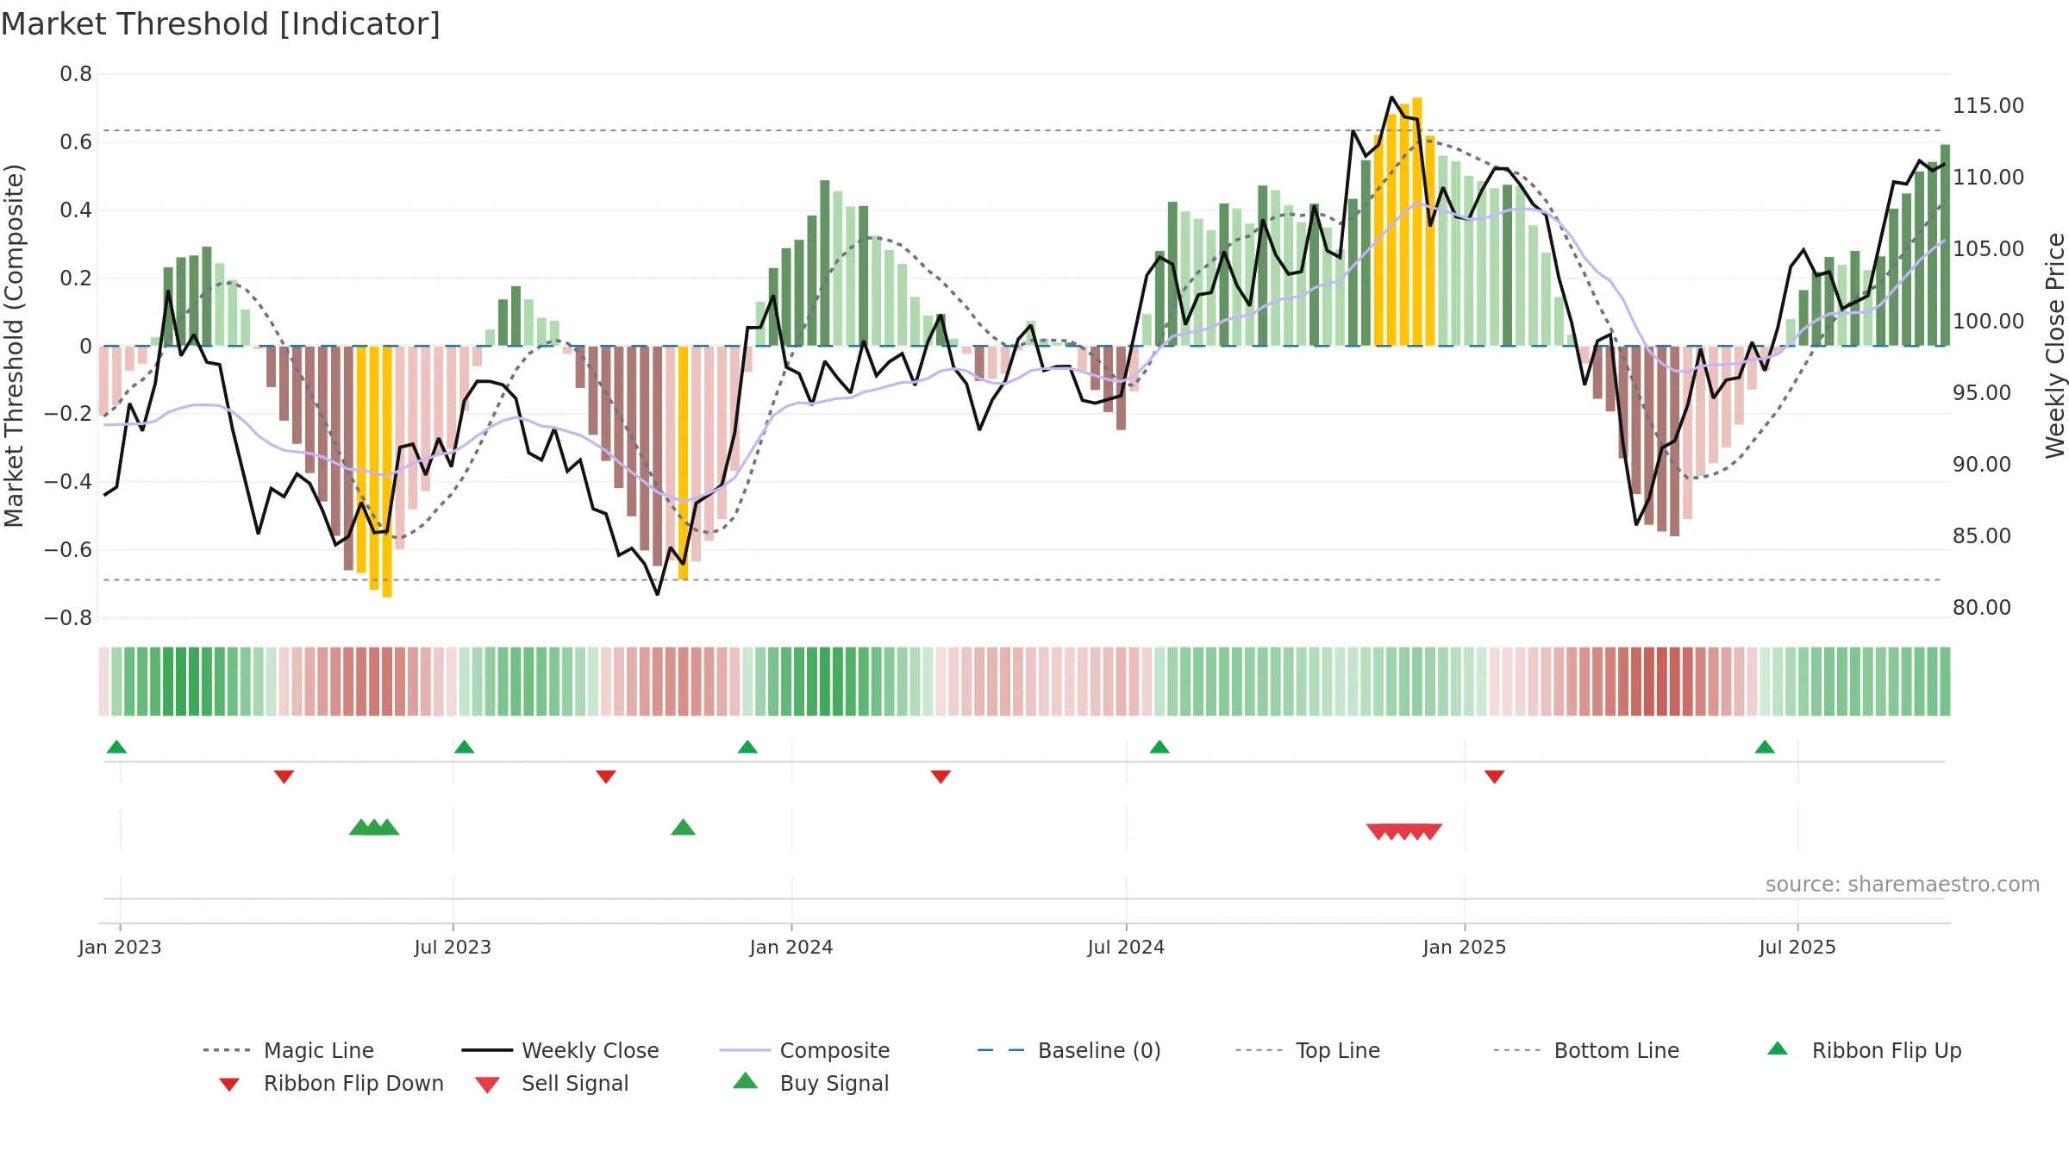Click the 0.4 left axis tick label
2069x1164 pixels.
click(x=76, y=210)
